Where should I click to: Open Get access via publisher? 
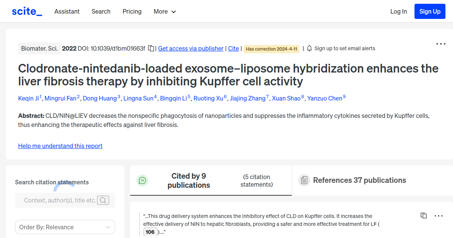click(x=191, y=48)
